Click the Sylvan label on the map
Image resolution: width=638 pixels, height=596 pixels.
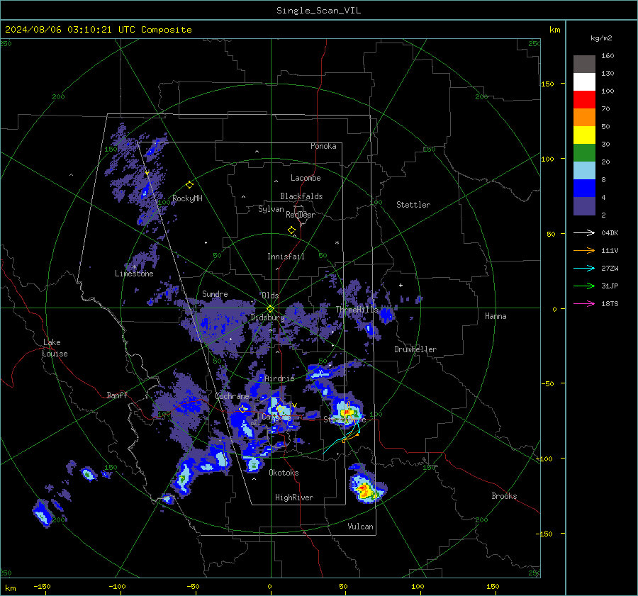(271, 209)
